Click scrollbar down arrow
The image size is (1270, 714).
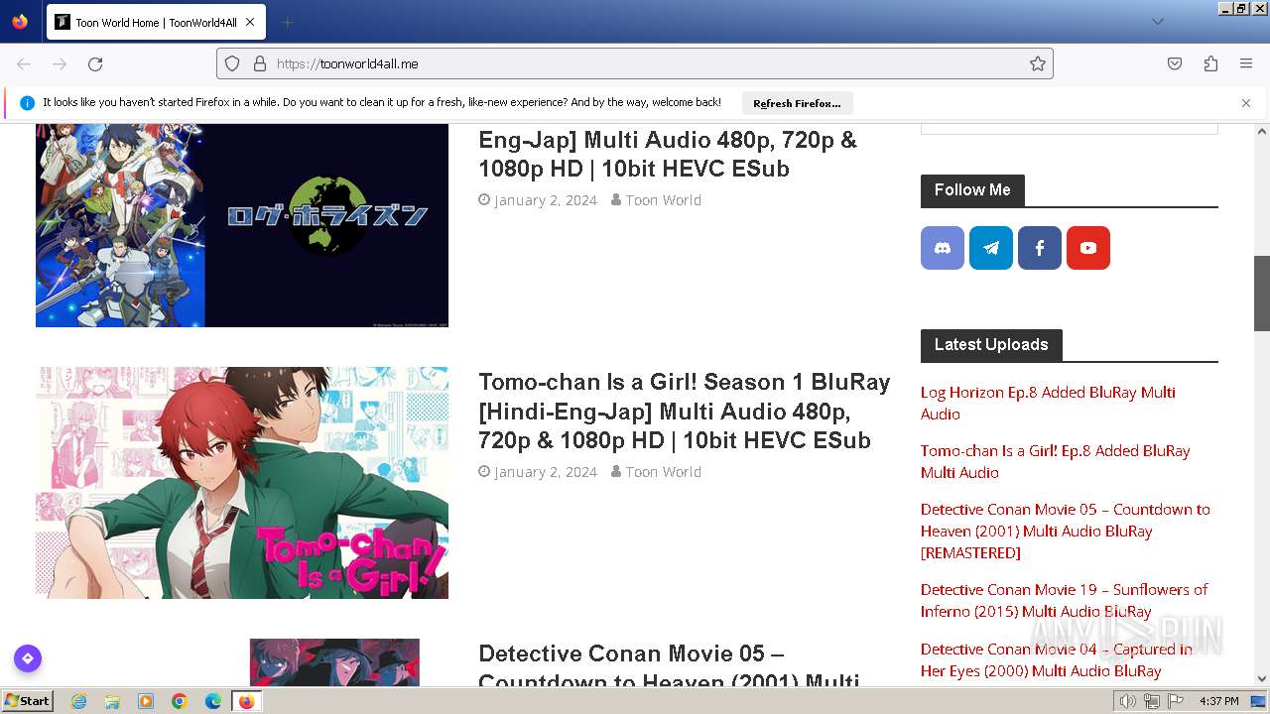1262,679
